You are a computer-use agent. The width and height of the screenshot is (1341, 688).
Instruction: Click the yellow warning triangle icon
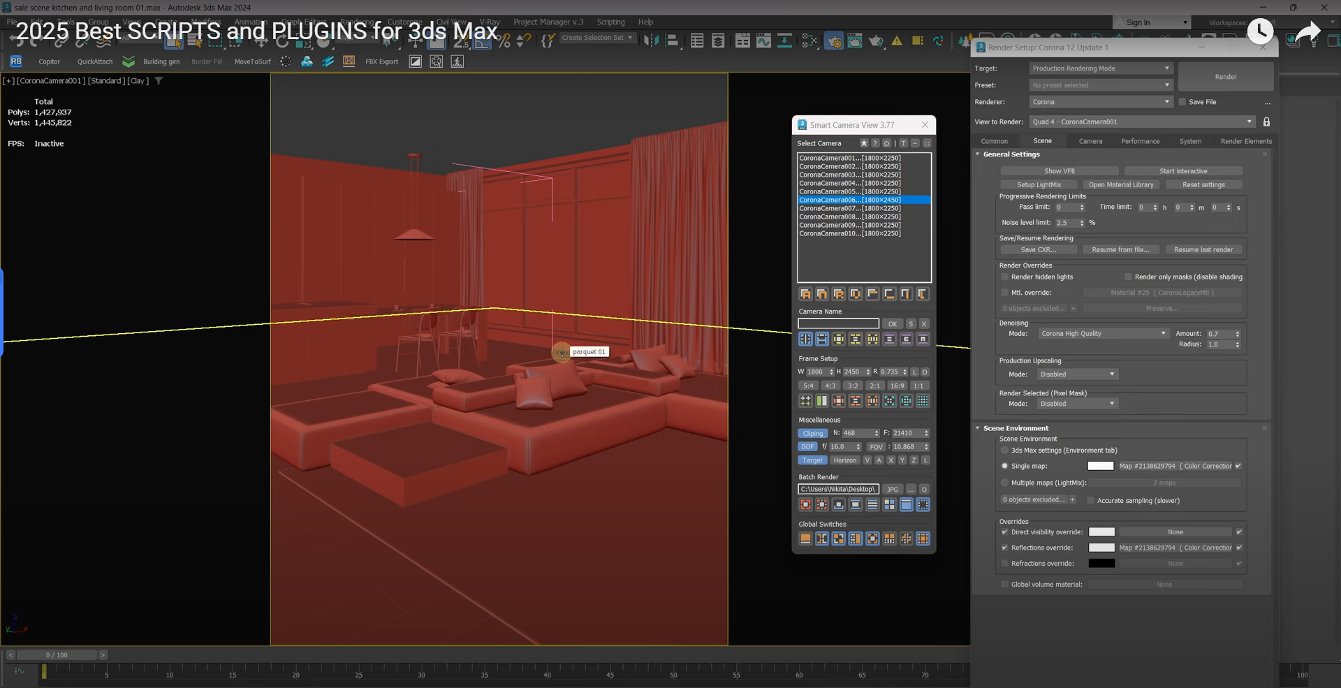[897, 41]
